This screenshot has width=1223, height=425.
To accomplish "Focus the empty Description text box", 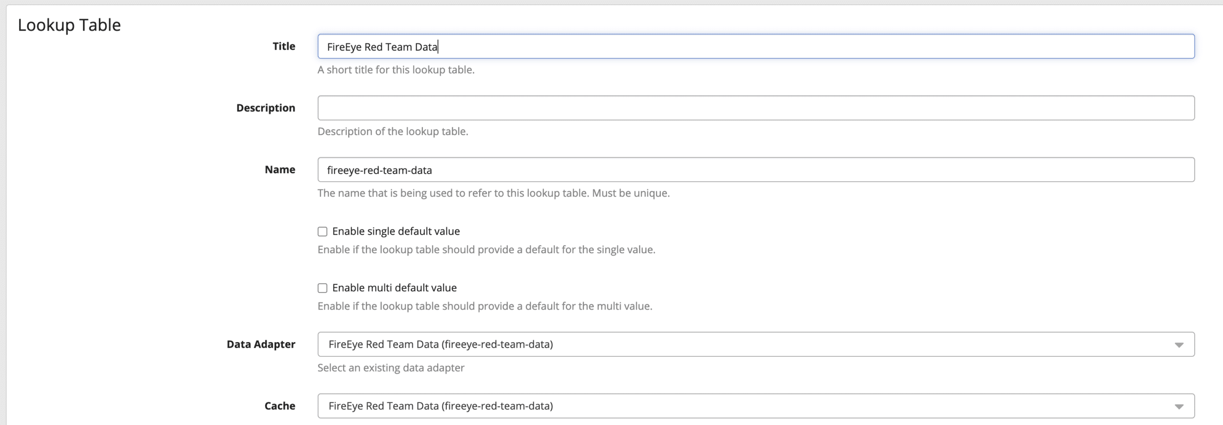I will [x=755, y=108].
